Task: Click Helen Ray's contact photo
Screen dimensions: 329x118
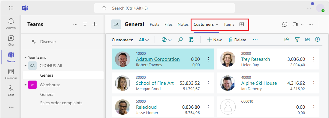Action: (228, 59)
